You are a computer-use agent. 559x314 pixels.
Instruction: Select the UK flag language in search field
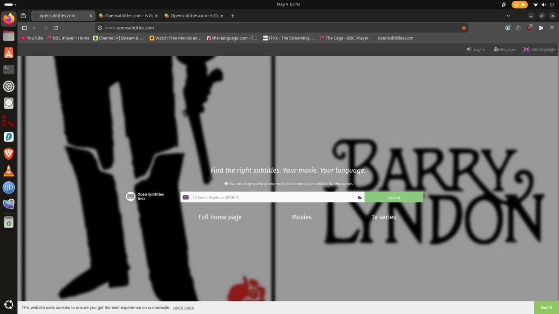[x=185, y=197]
